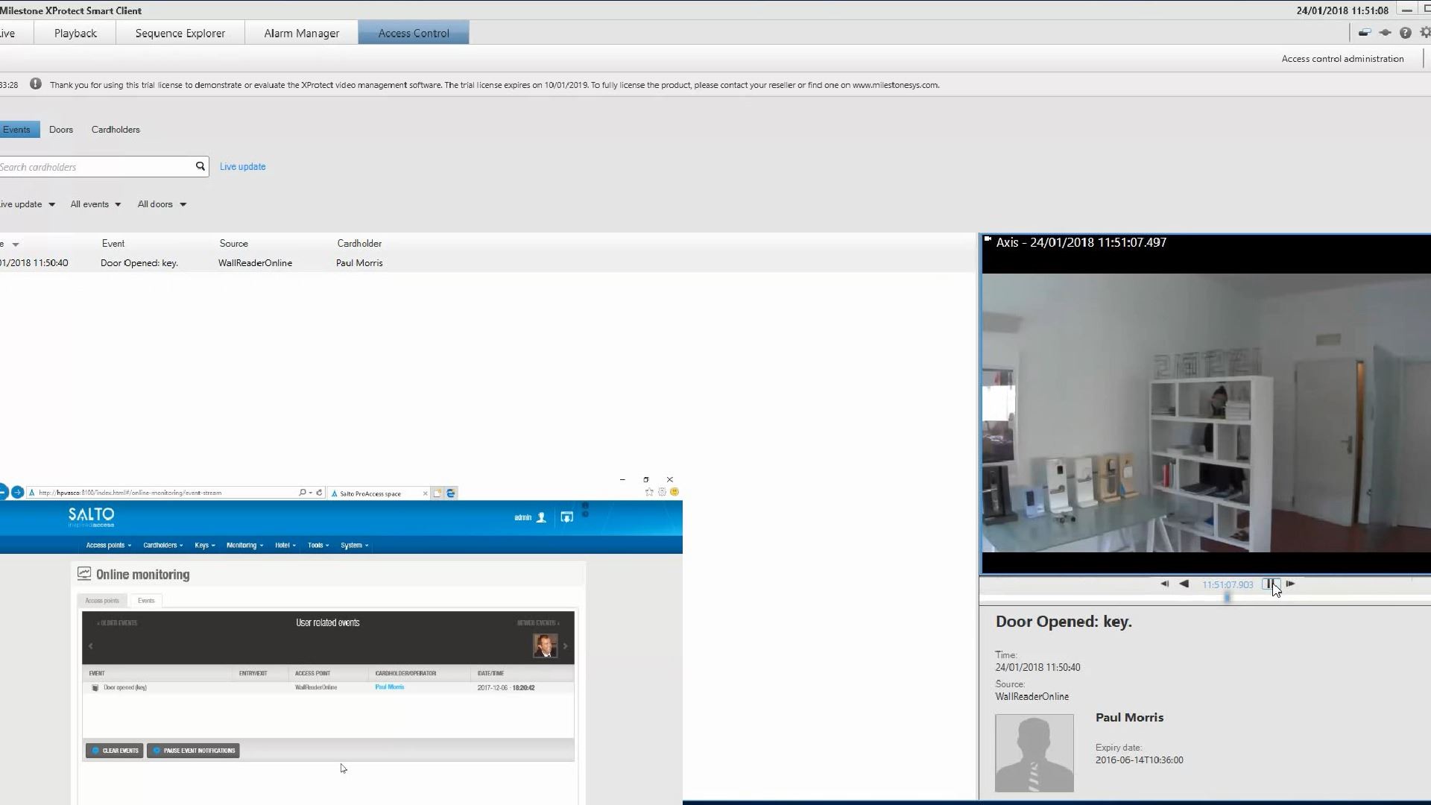
Task: Click the door icon in Door opened (key) row
Action: [x=95, y=687]
